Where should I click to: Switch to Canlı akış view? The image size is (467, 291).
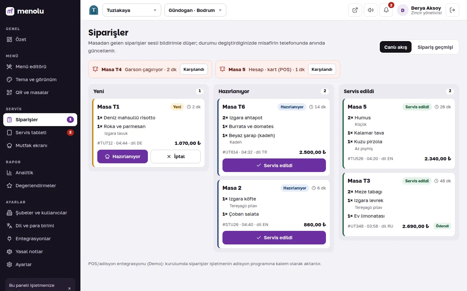point(396,47)
